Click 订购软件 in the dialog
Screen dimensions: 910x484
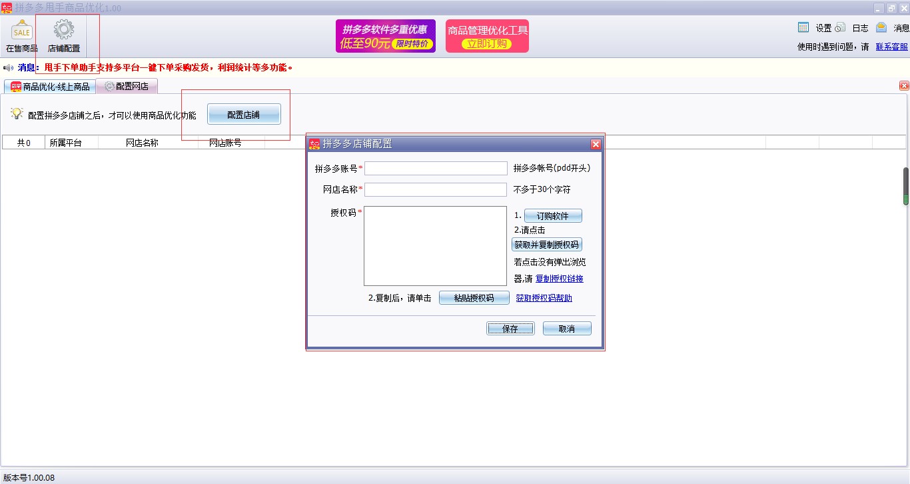coord(553,215)
